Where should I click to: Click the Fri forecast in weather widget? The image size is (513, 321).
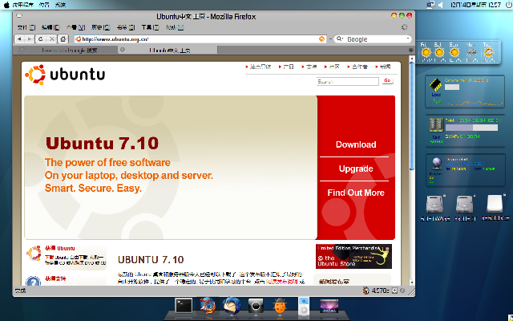pyautogui.click(x=426, y=51)
